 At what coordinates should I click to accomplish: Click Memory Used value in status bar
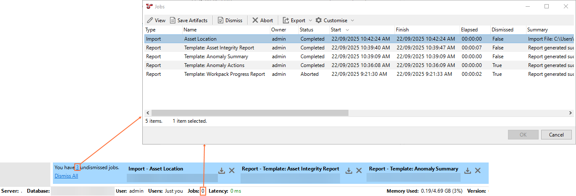[441, 191]
